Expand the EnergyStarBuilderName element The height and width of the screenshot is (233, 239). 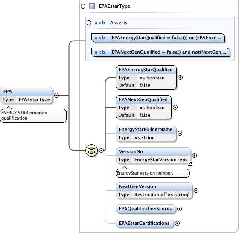click(180, 133)
